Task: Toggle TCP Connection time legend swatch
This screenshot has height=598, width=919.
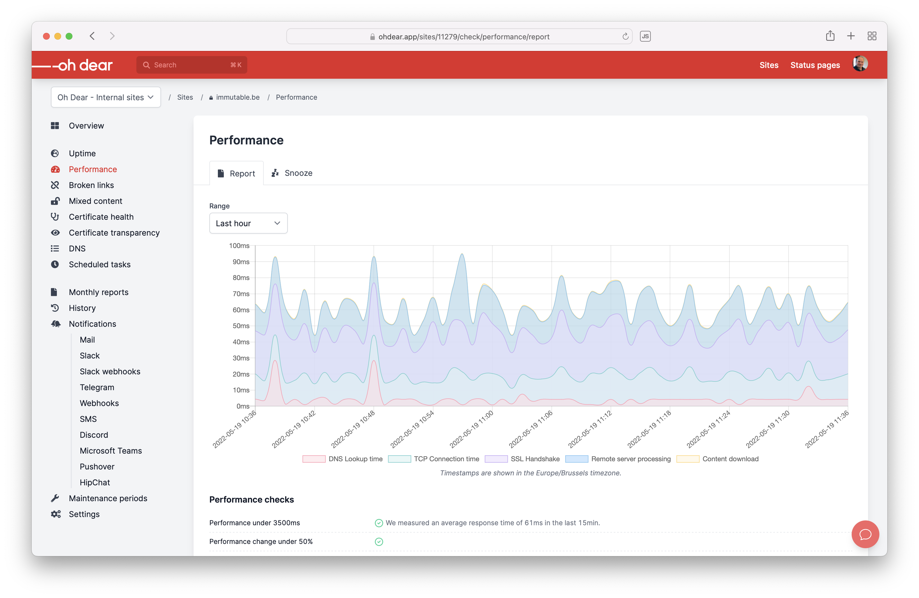Action: 399,459
